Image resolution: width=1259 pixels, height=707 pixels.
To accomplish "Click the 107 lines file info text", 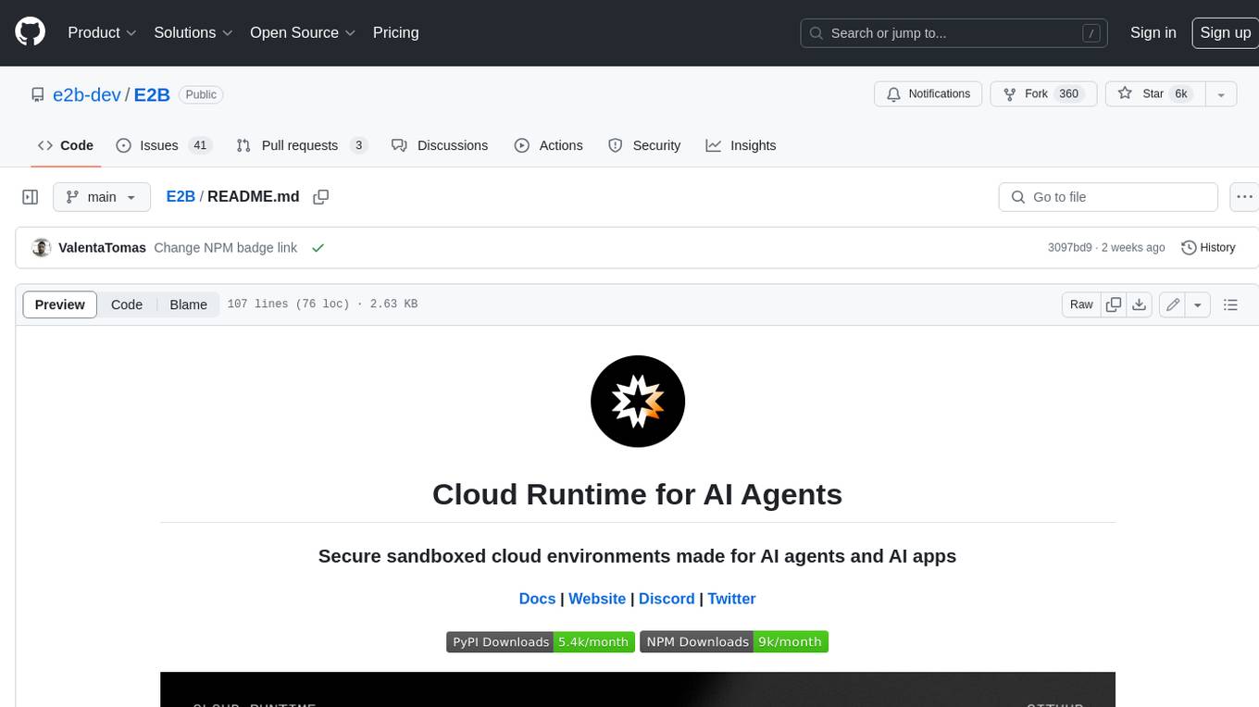I will coord(322,304).
